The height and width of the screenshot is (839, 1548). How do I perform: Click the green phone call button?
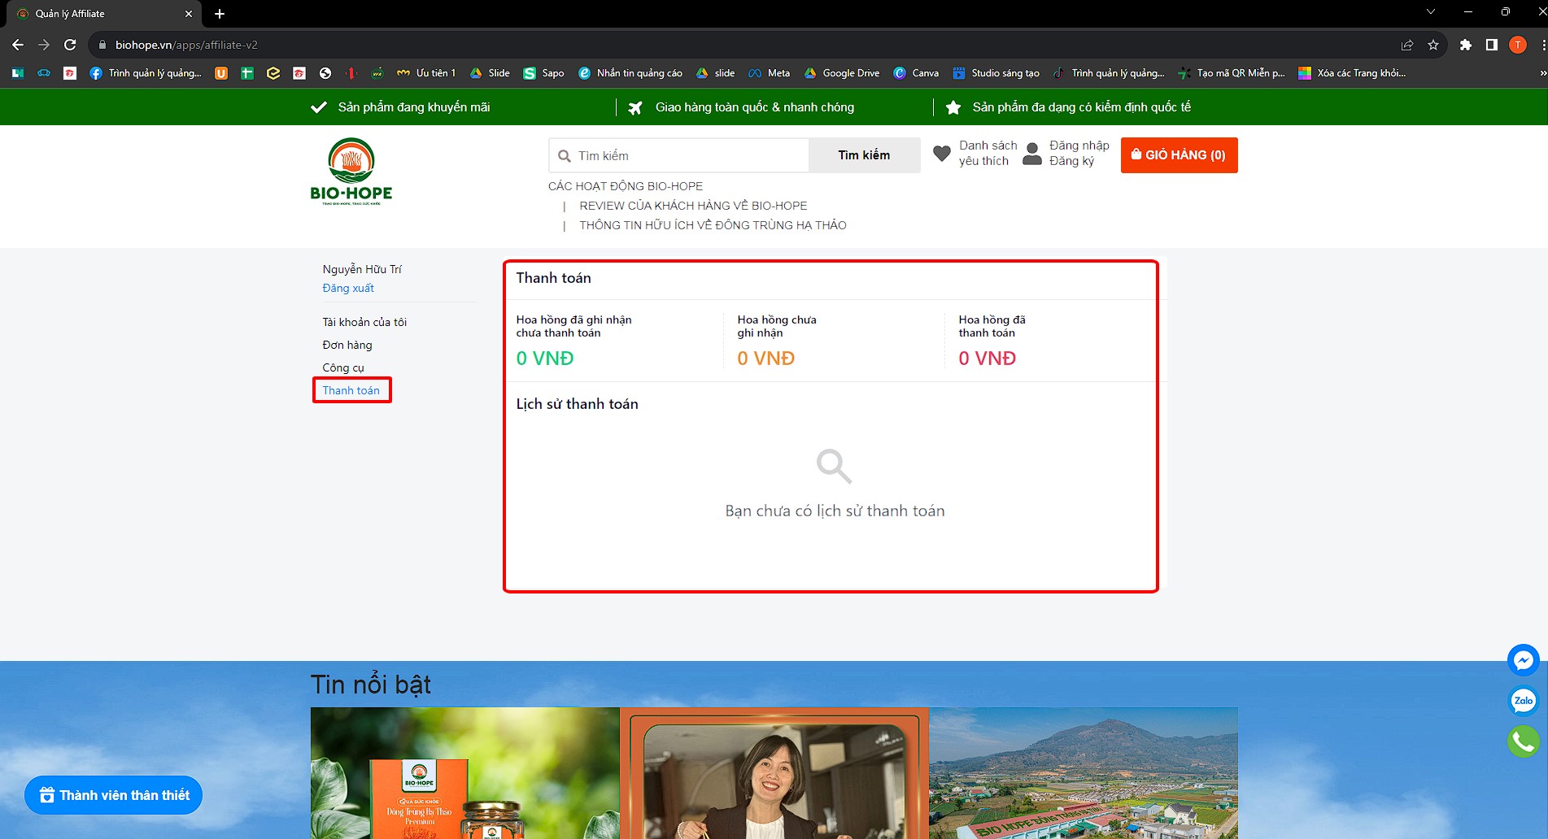(1523, 741)
